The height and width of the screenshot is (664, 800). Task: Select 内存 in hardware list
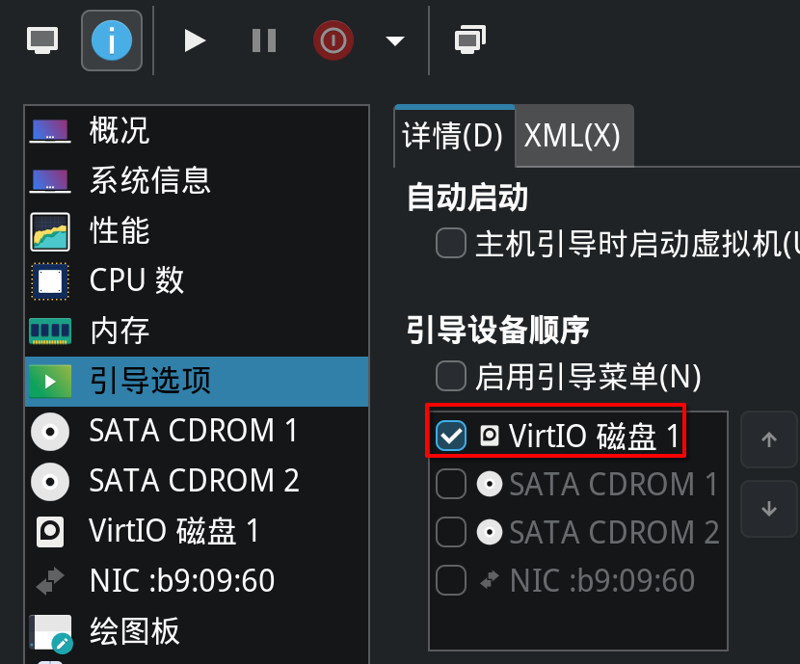(120, 331)
